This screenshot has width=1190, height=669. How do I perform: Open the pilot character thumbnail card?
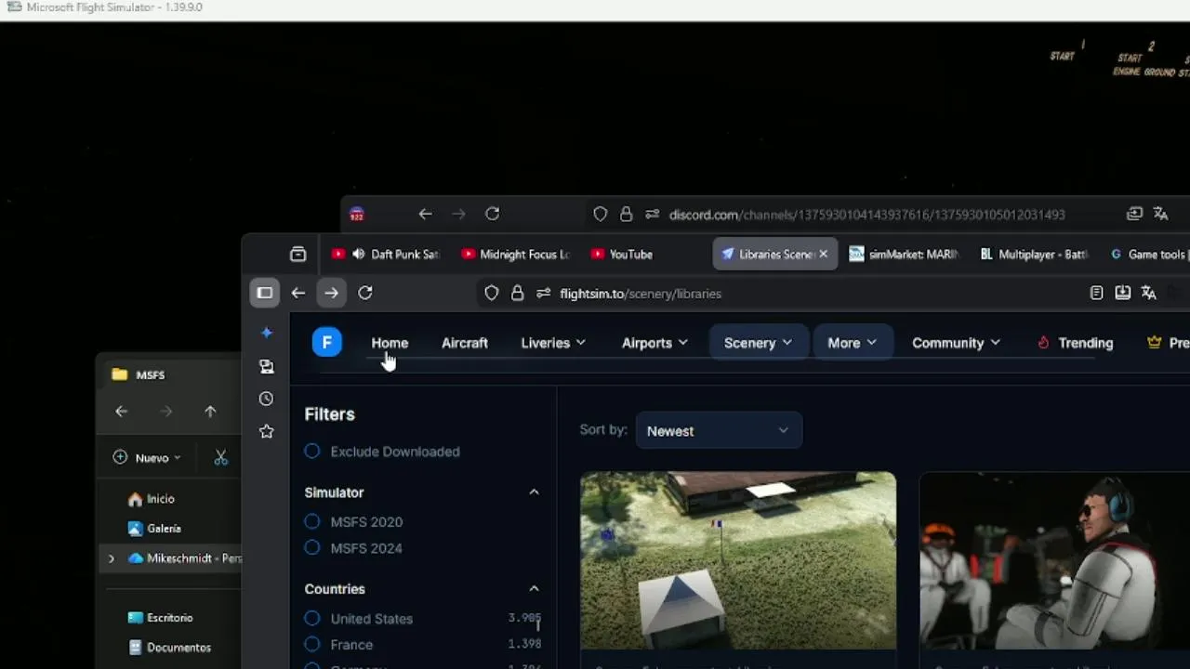point(1054,561)
